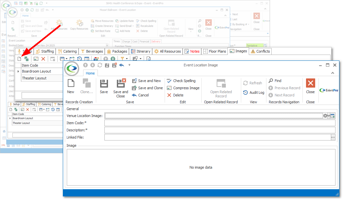Click the New record icon in the Images tab toolbar
This screenshot has width=343, height=200.
(x=19, y=59)
